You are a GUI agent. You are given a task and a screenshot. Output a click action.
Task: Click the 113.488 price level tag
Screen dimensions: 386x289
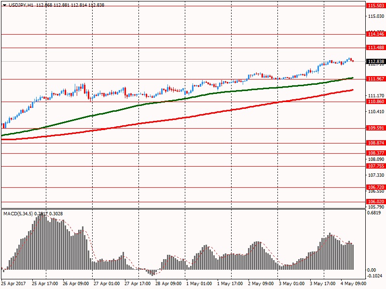tap(375, 48)
